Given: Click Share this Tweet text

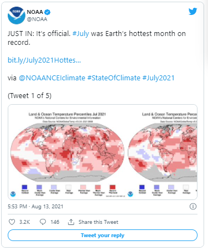Looking at the screenshot, I should tap(98, 222).
